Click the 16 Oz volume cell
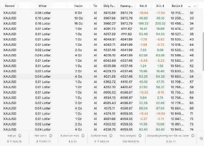 point(79,23)
